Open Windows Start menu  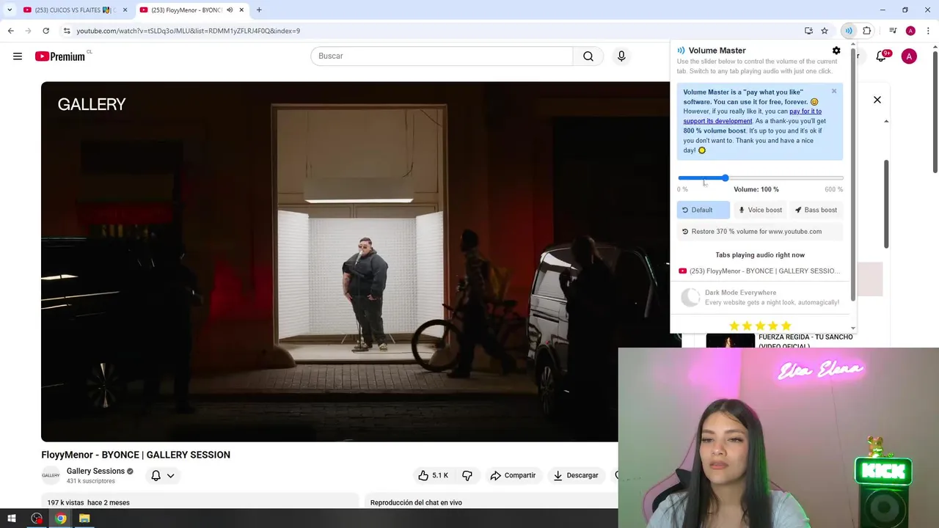pyautogui.click(x=12, y=518)
